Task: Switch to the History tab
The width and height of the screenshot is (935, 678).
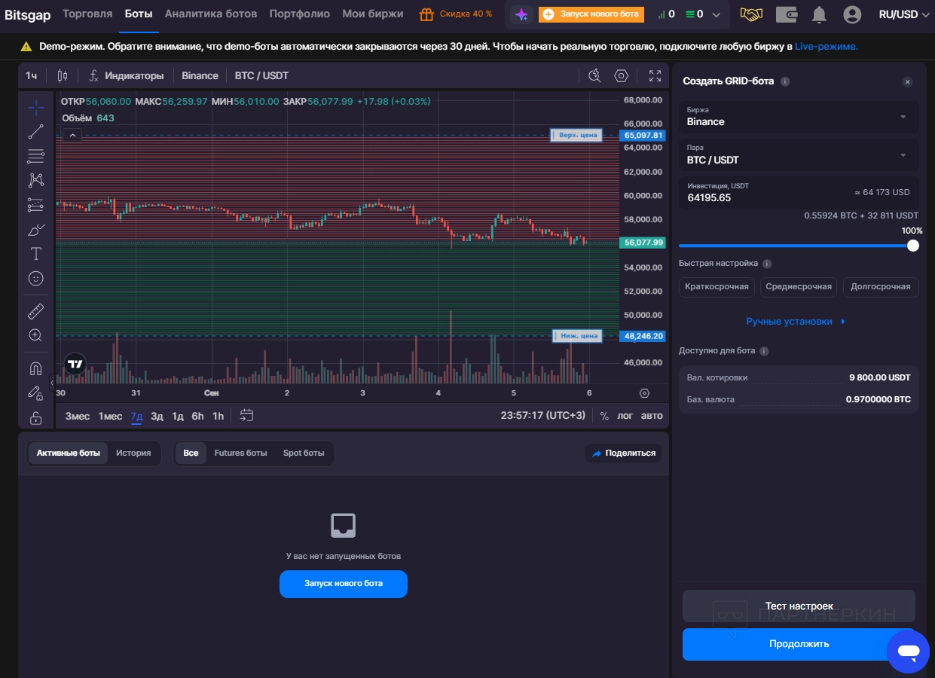Action: click(133, 454)
